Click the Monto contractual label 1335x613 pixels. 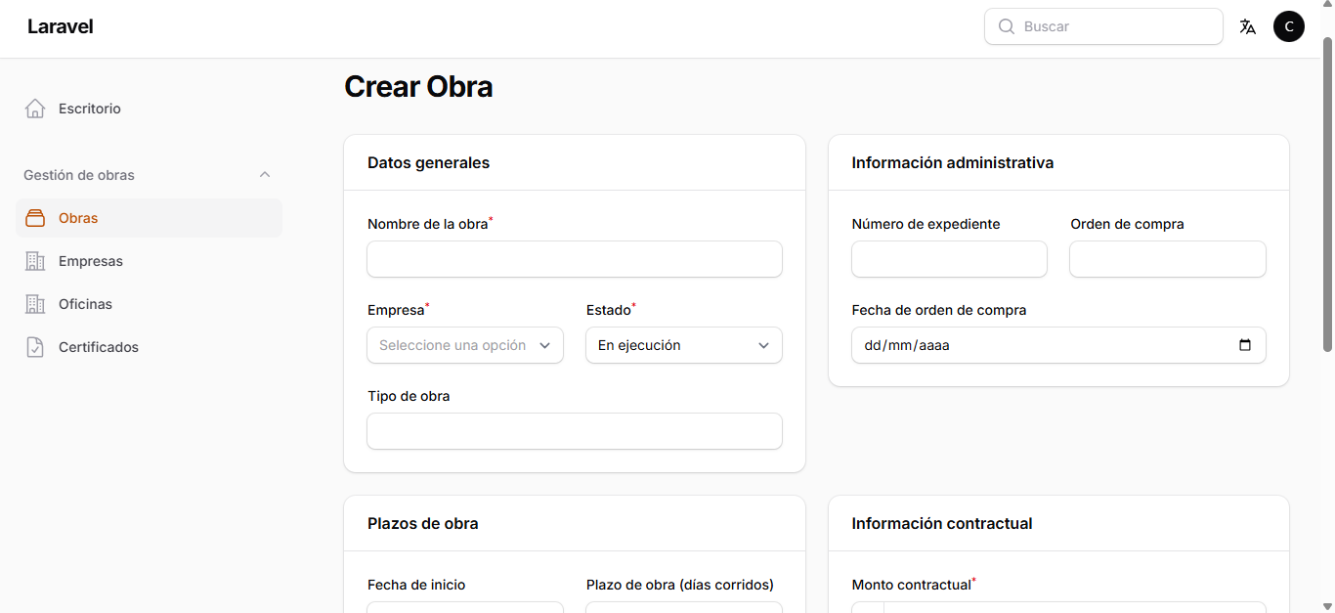[x=912, y=585]
